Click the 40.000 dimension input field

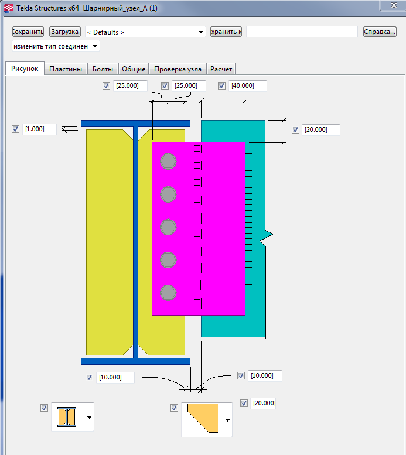248,85
